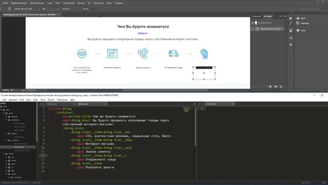
Task: Click Photoshop horizontal scrollbar under canvas
Action: click(165, 90)
